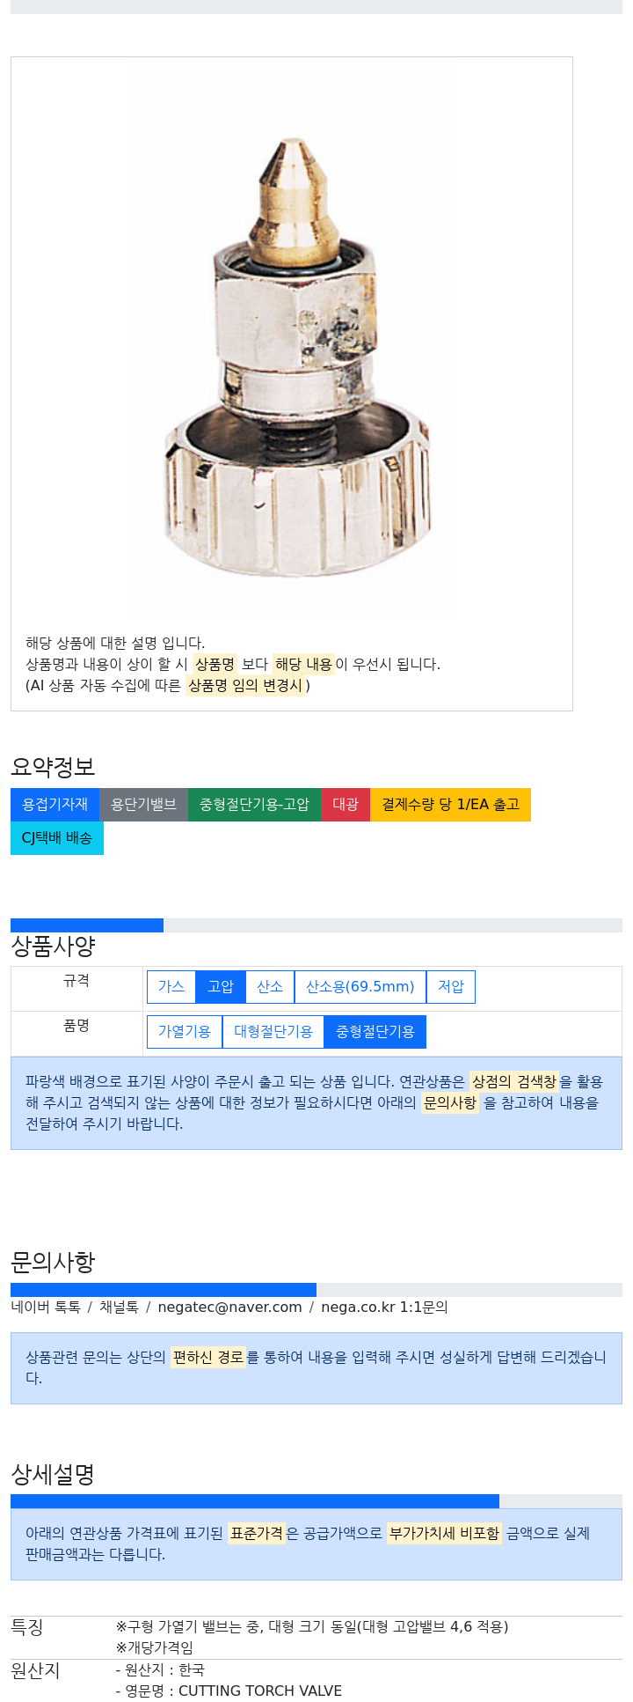Click the negatec@naver.com email link
The height and width of the screenshot is (1702, 633).
pos(229,1308)
